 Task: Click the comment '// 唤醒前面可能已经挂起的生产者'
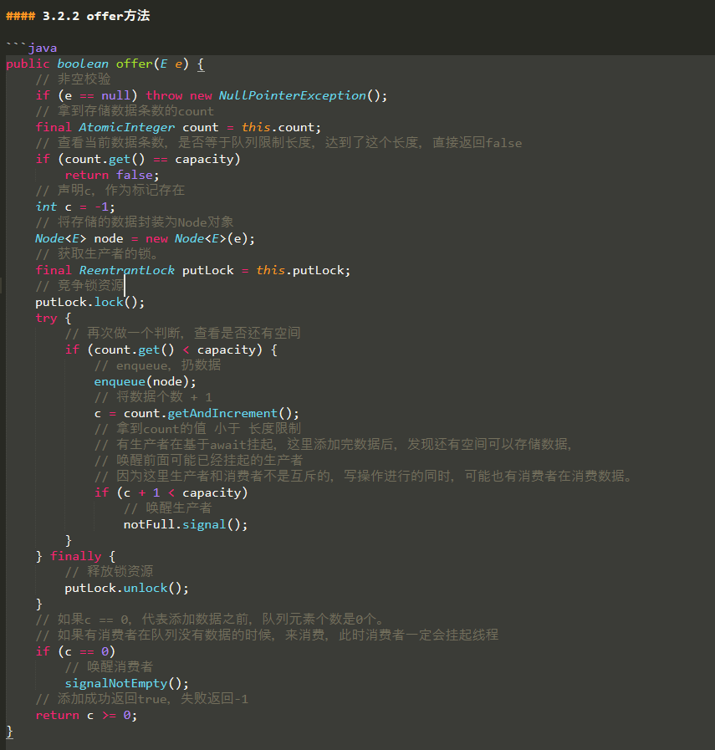tap(198, 460)
